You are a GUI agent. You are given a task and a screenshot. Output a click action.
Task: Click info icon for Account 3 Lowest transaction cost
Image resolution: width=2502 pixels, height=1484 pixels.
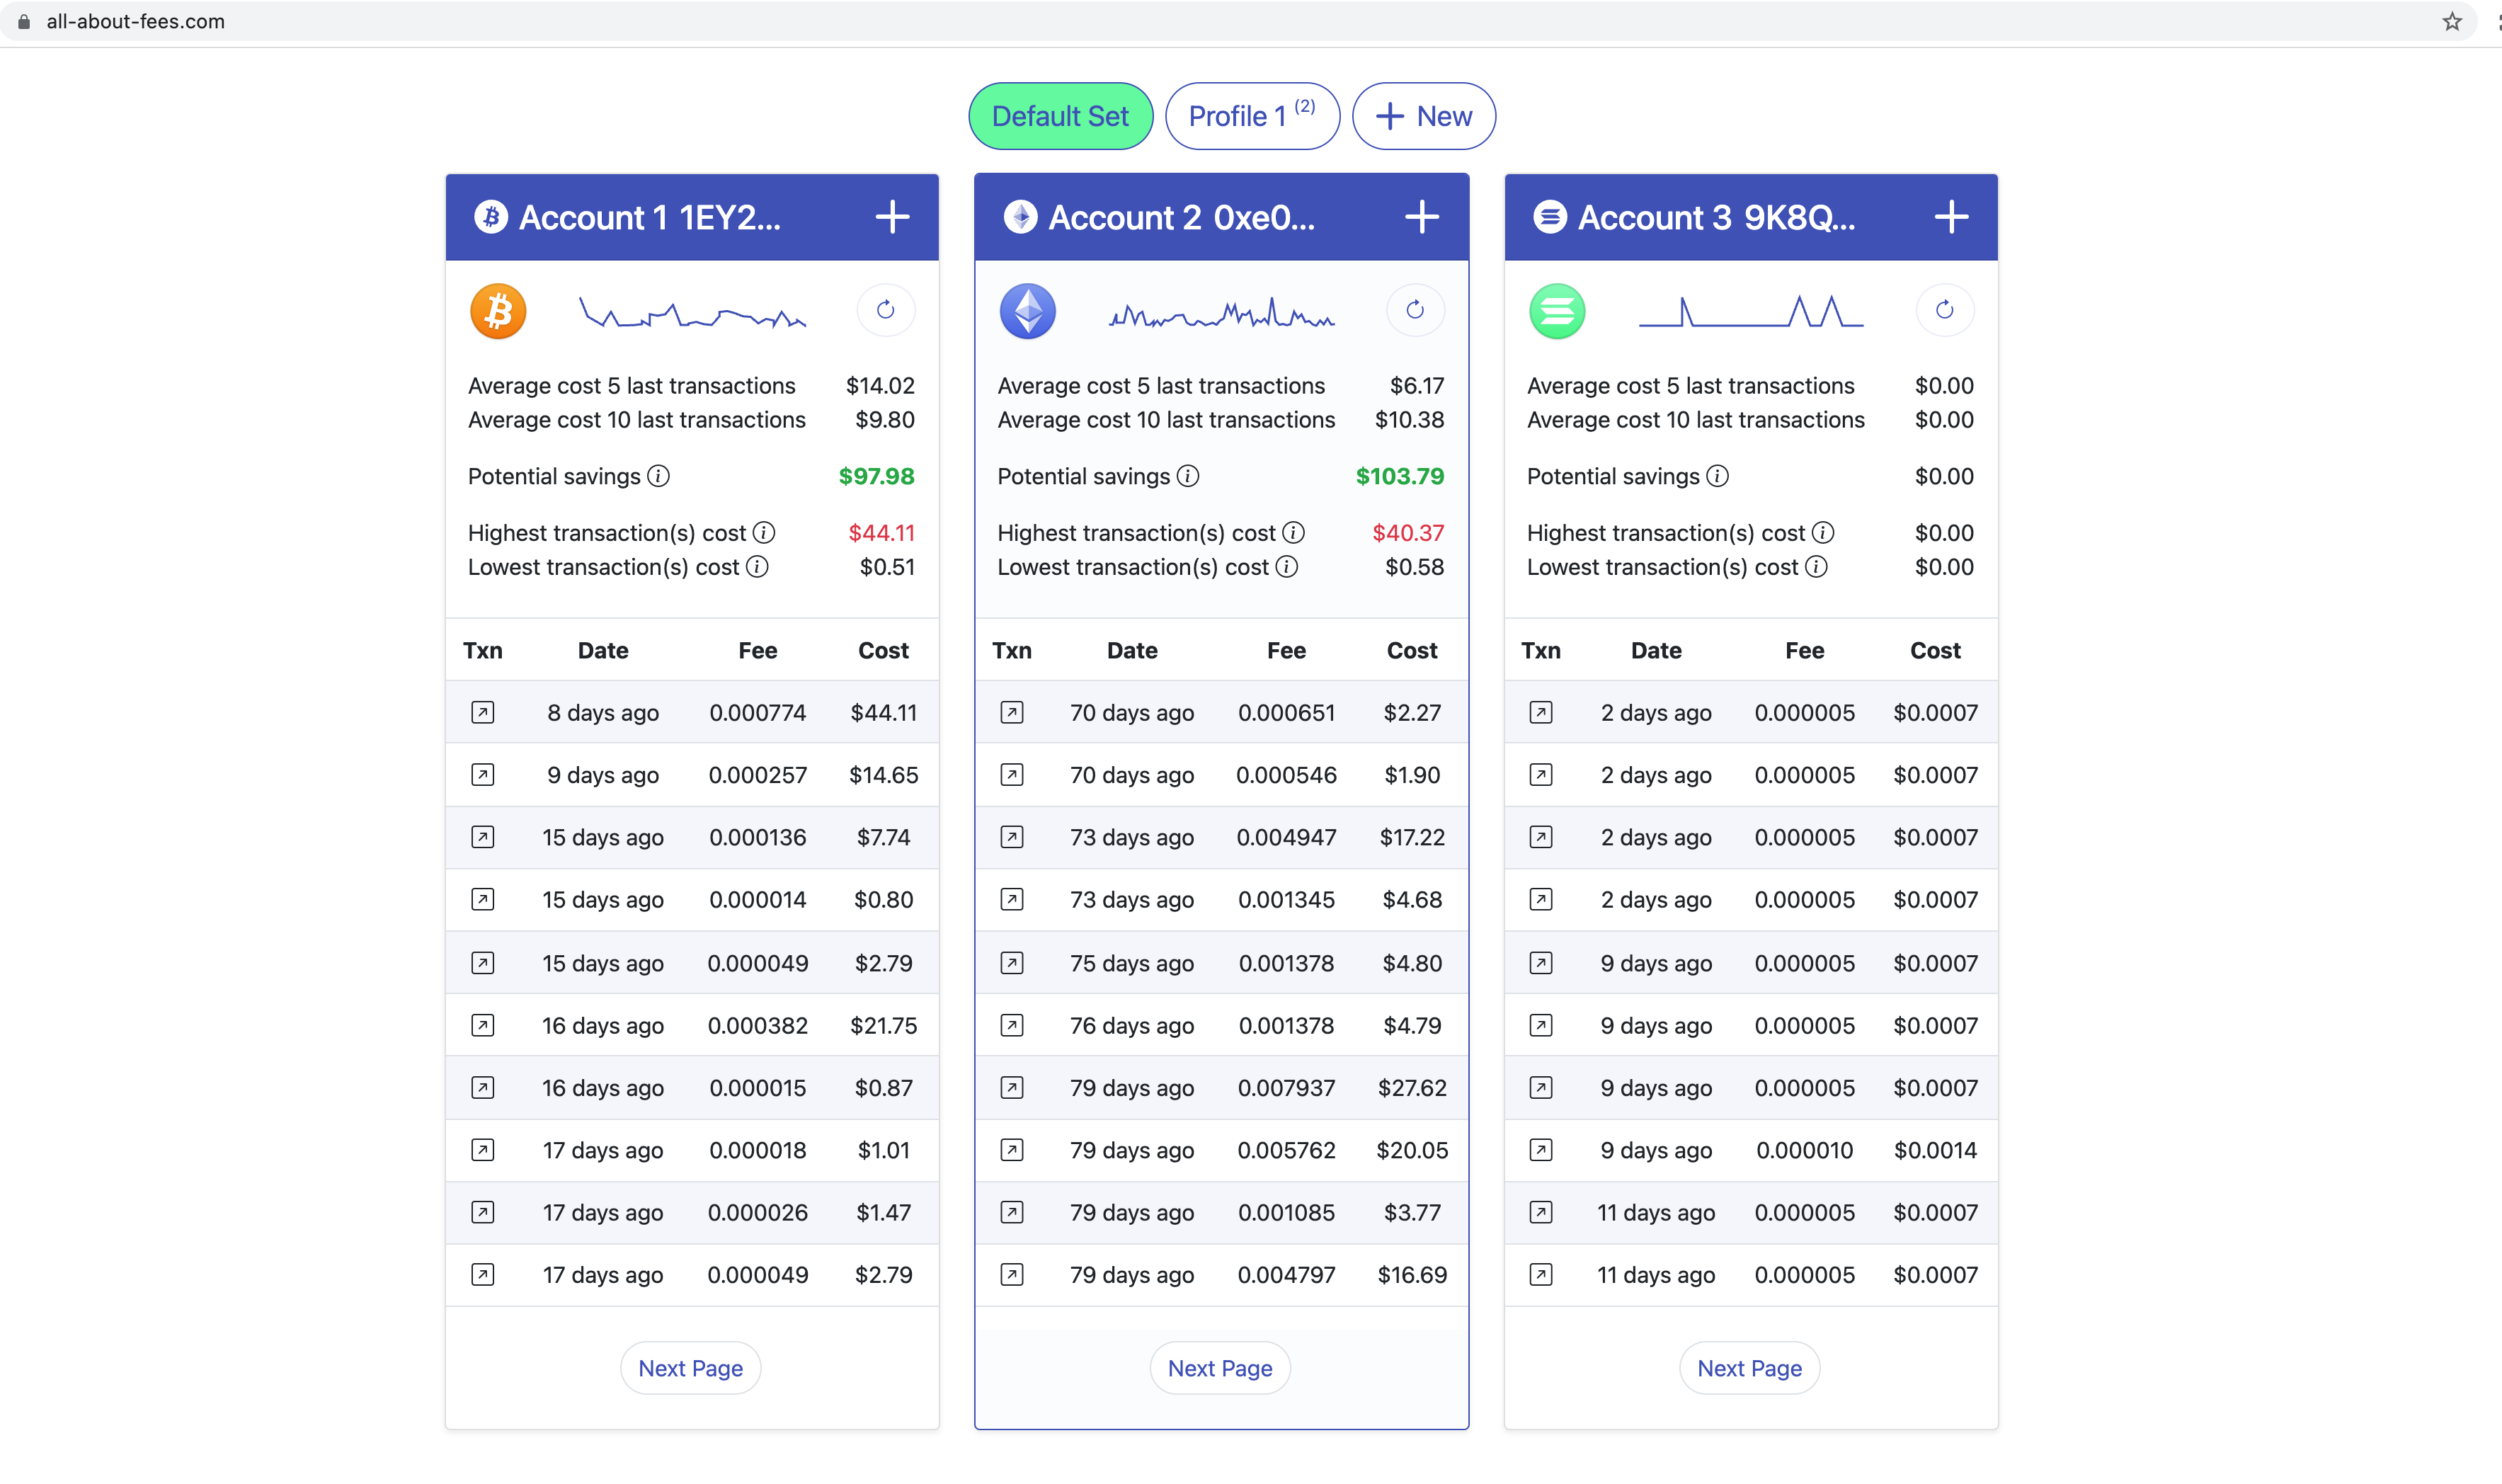point(1816,567)
